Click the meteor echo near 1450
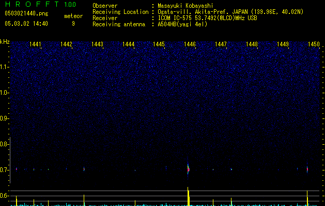Viewport: 325px width, 206px height. [x=307, y=169]
